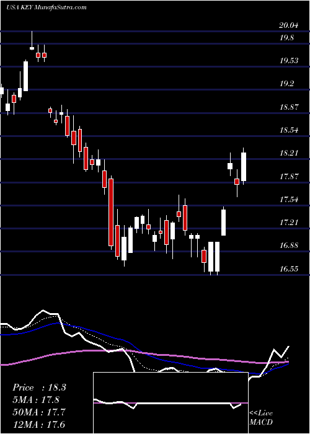
Task: Click the '50MA : 17.7' readout
Action: 38,412
